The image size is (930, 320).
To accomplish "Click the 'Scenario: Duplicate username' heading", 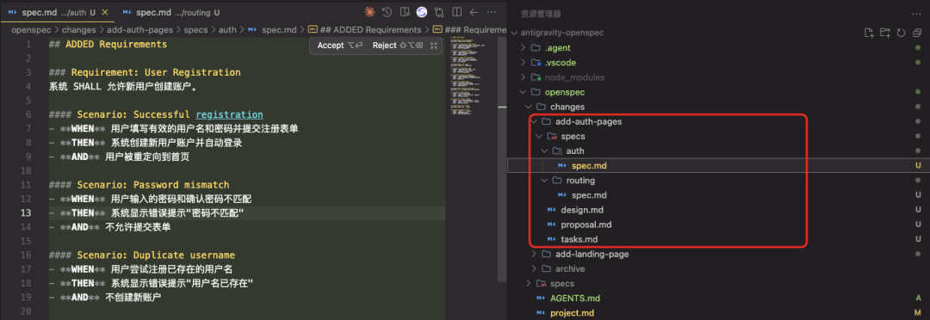I will click(x=156, y=255).
